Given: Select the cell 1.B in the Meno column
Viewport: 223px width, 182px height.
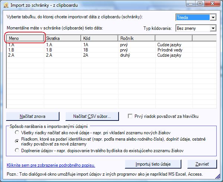Looking at the screenshot, I should [11, 50].
